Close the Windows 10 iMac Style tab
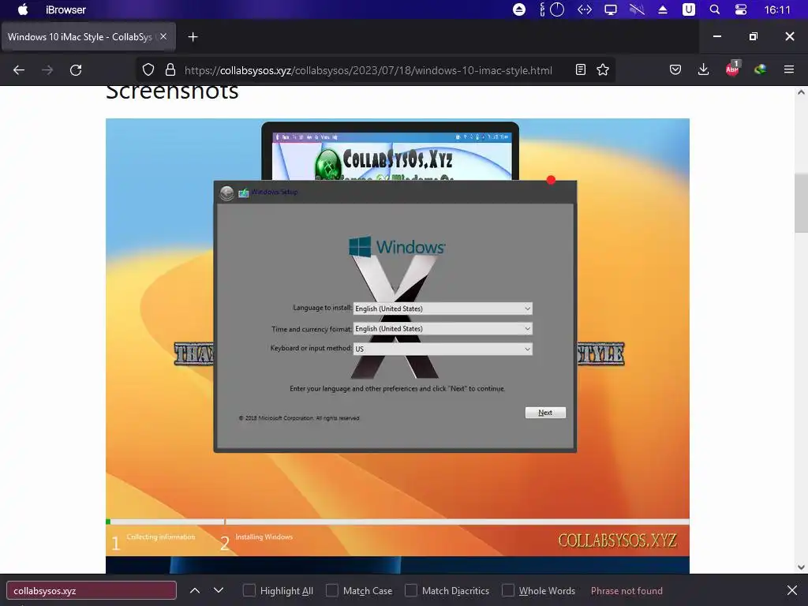The width and height of the screenshot is (808, 606). (x=163, y=36)
